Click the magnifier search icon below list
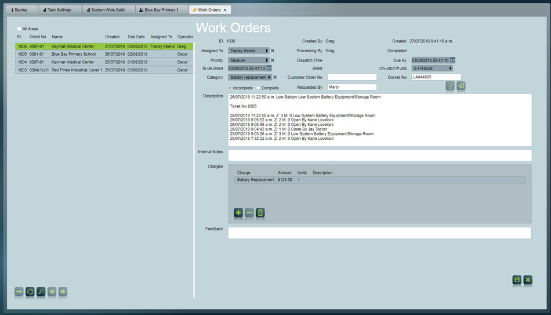The width and height of the screenshot is (551, 315). pos(41,292)
